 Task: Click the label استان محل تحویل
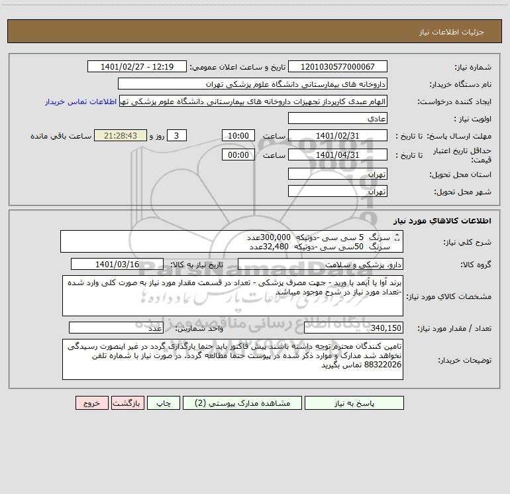tap(460, 174)
